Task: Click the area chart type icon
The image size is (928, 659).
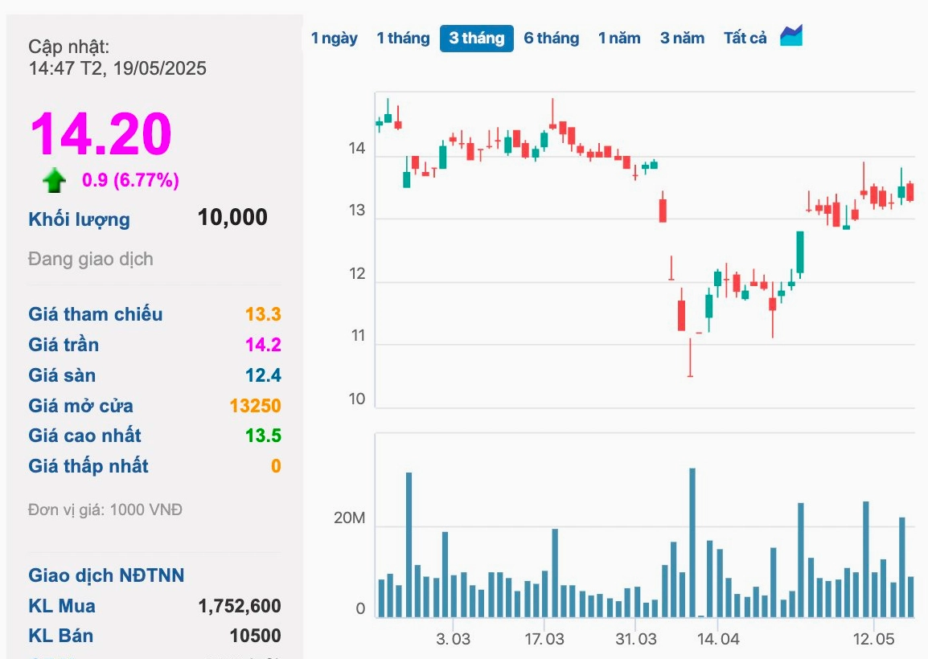Action: [x=791, y=36]
